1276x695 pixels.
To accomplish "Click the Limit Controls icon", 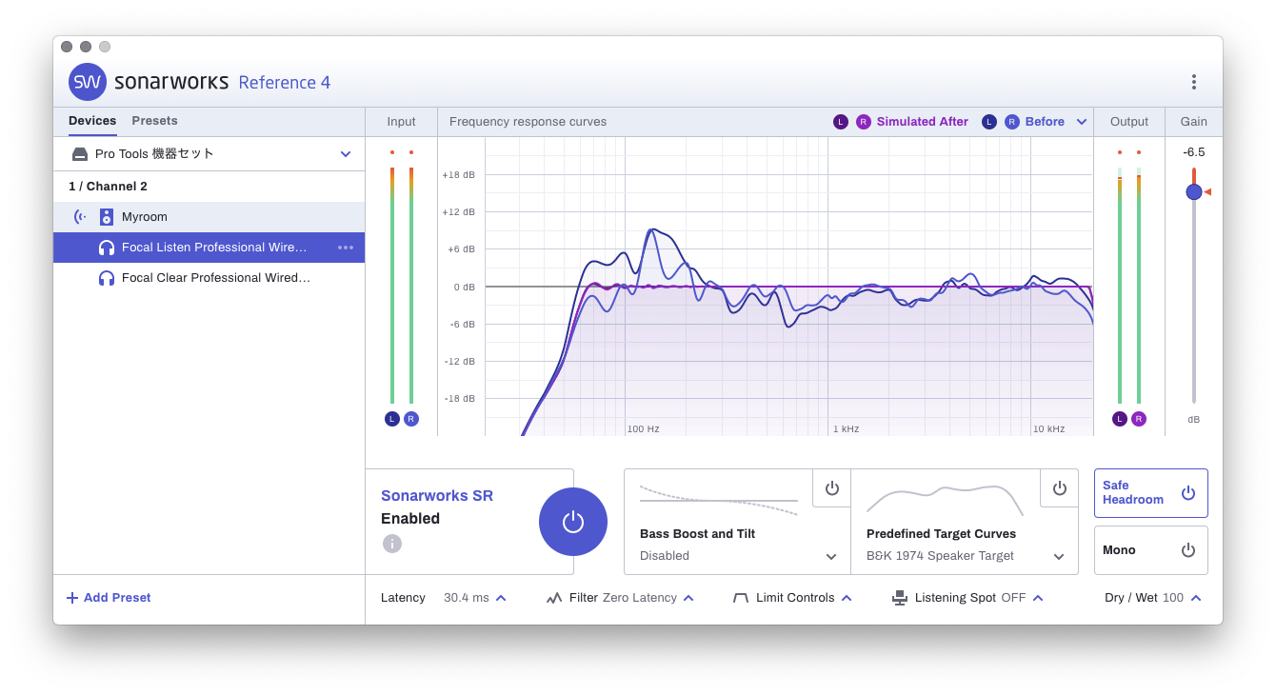I will click(741, 598).
